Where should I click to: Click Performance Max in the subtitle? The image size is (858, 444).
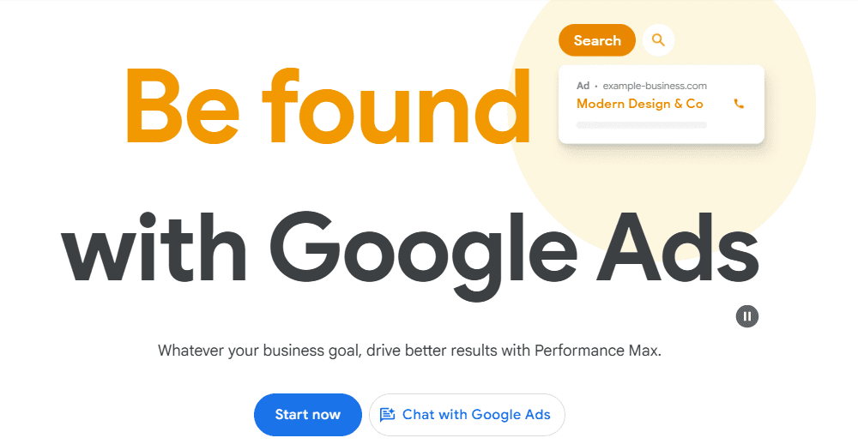597,350
